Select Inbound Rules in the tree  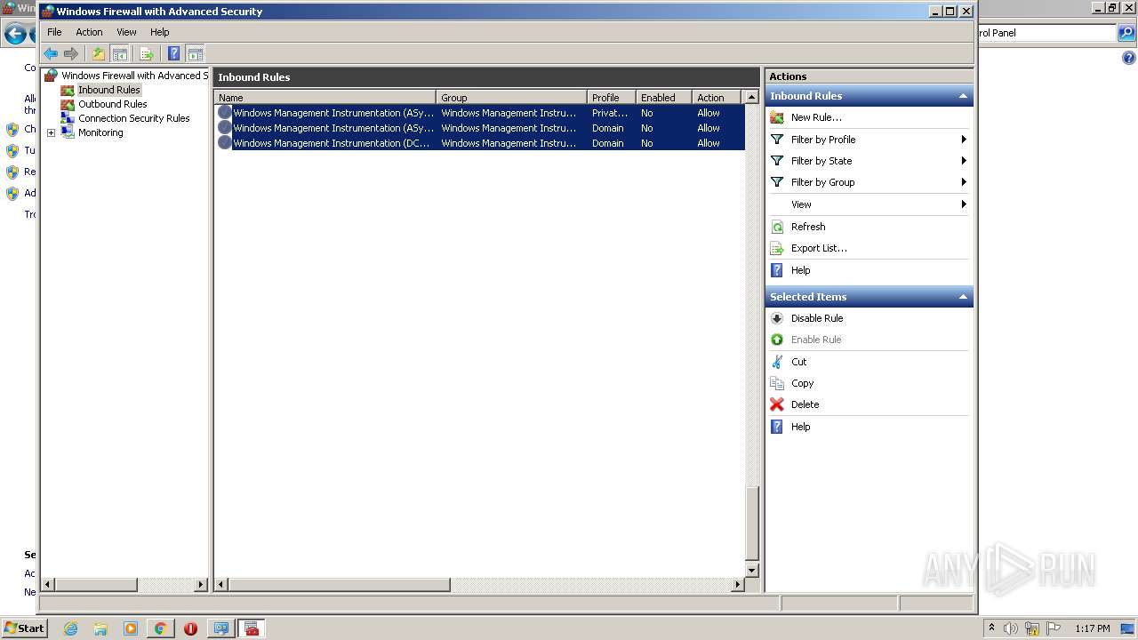click(x=108, y=90)
